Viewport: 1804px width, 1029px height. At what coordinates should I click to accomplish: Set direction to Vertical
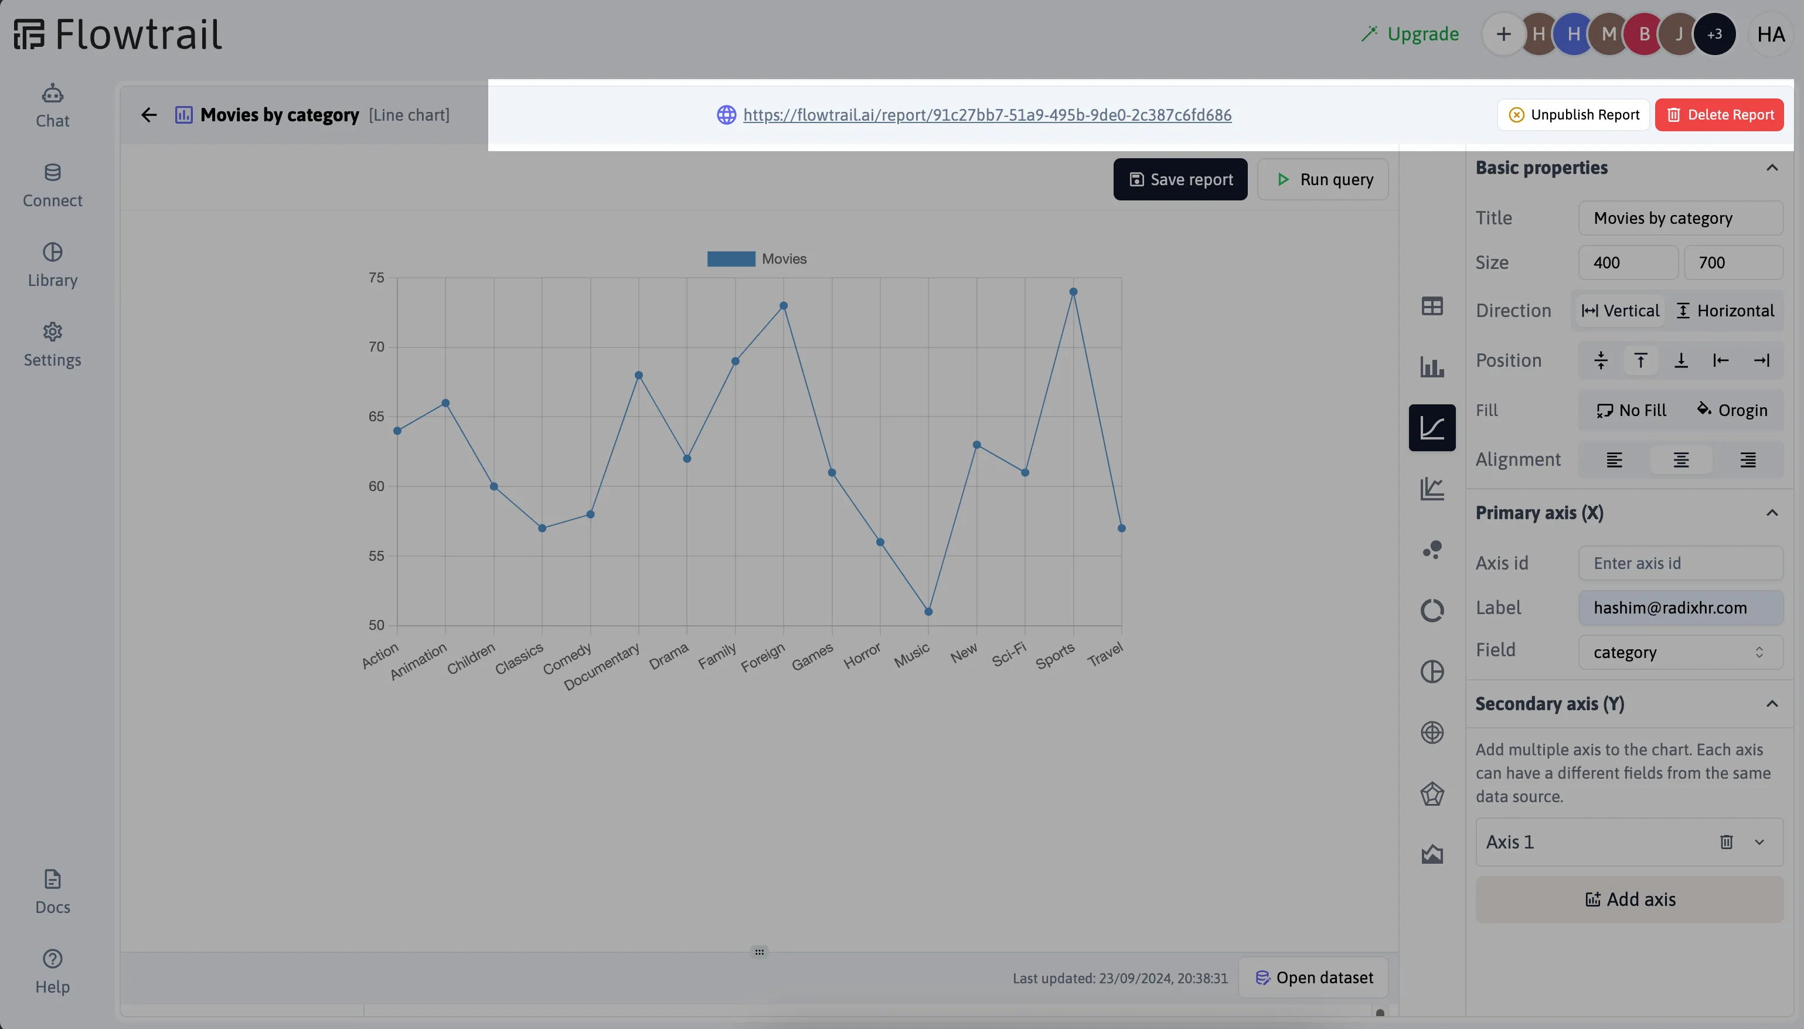1621,310
